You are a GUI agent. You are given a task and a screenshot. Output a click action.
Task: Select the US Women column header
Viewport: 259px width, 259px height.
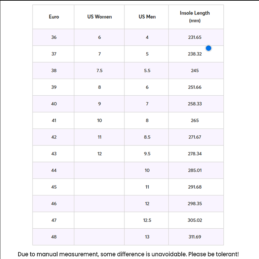click(x=99, y=17)
